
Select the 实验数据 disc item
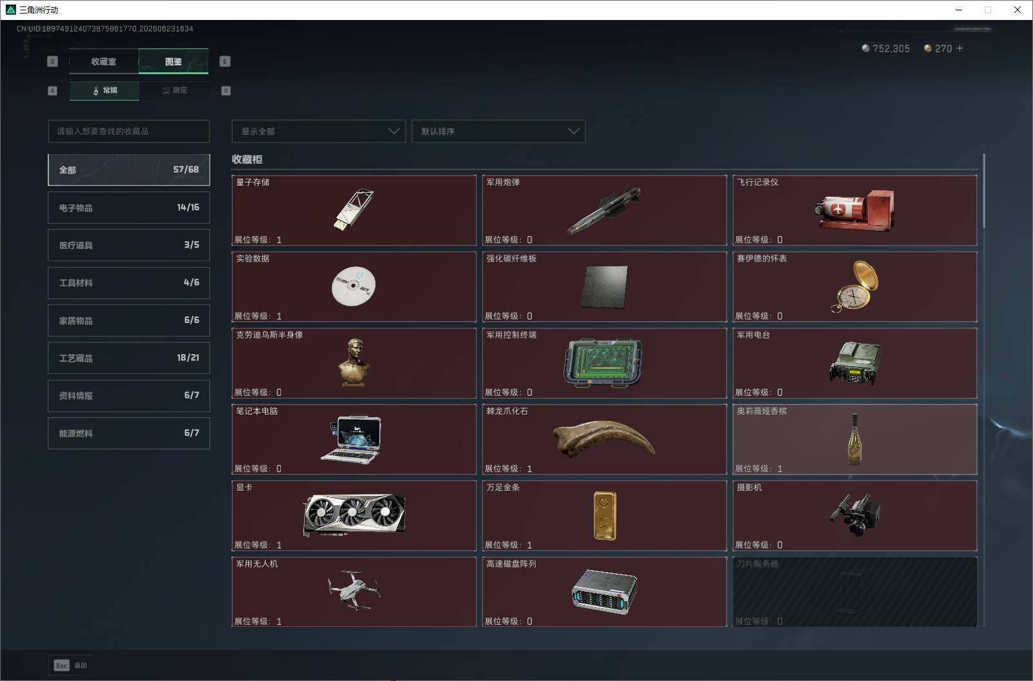tap(353, 286)
